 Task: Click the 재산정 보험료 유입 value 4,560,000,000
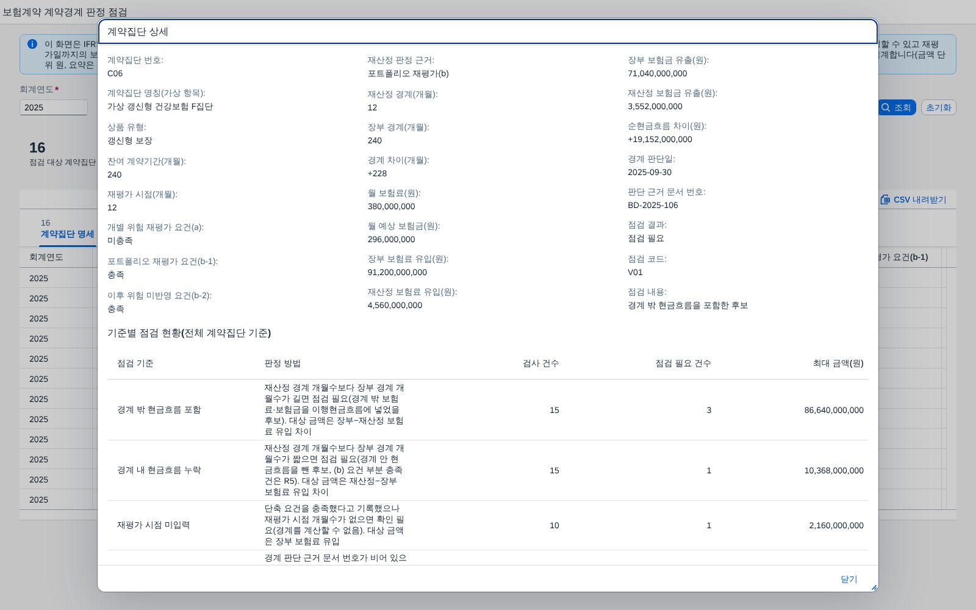[395, 305]
